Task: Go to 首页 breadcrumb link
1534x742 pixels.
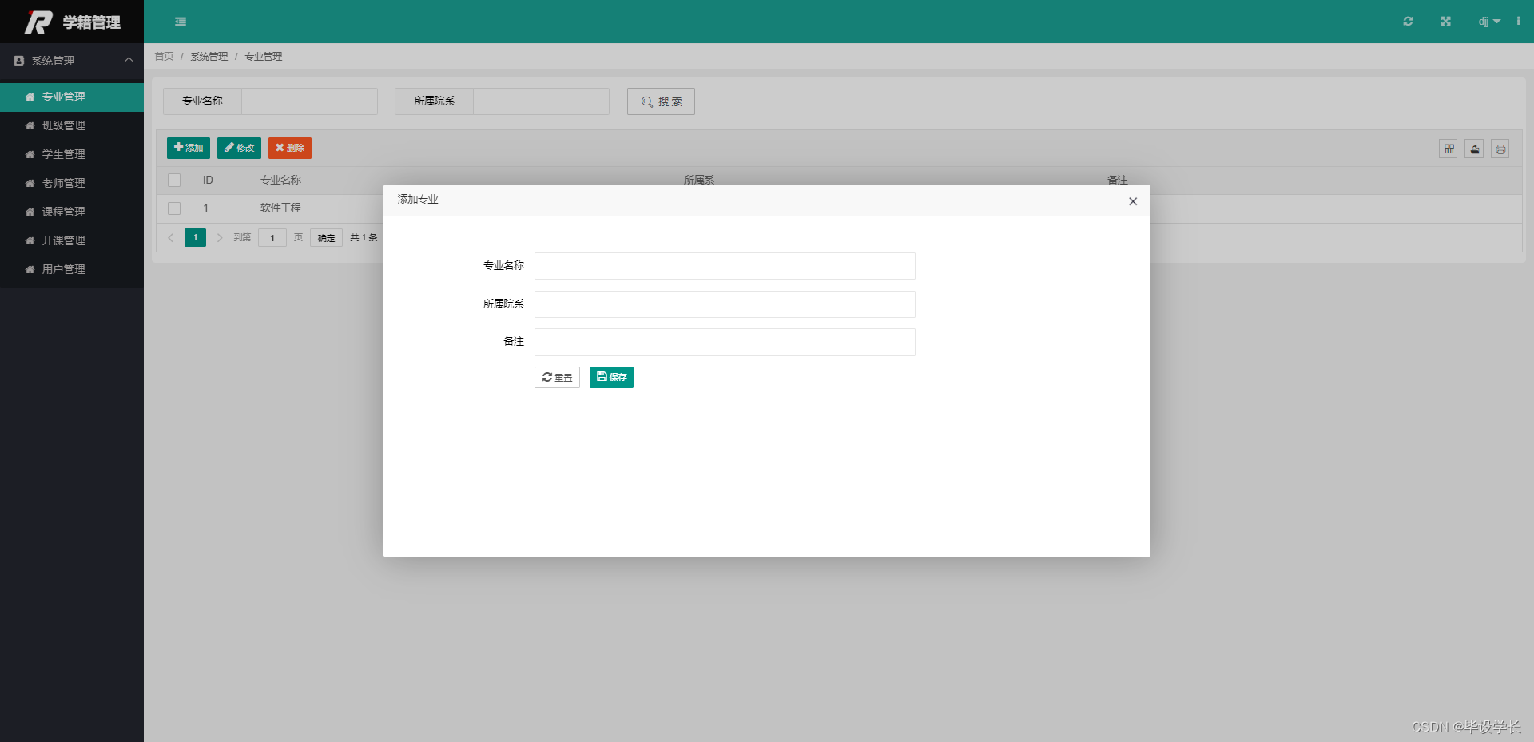Action: 164,57
